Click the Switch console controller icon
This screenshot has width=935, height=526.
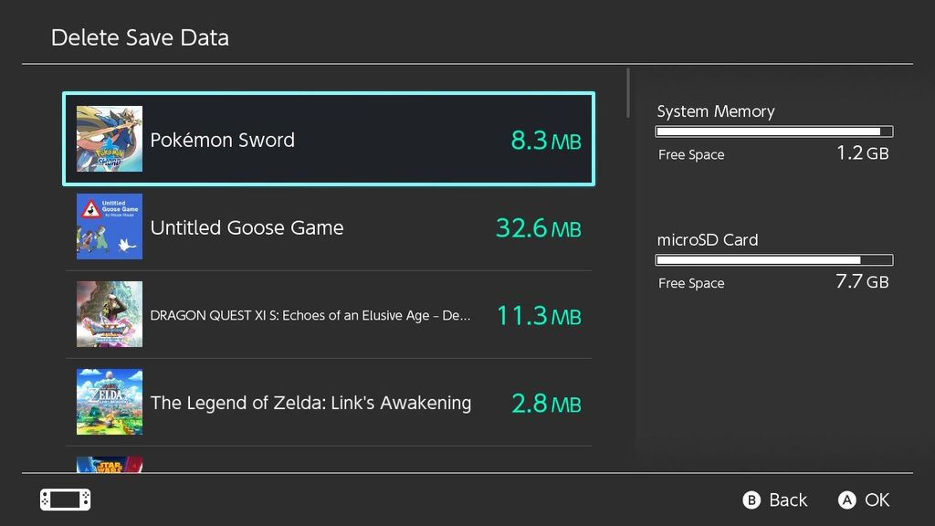coord(66,500)
